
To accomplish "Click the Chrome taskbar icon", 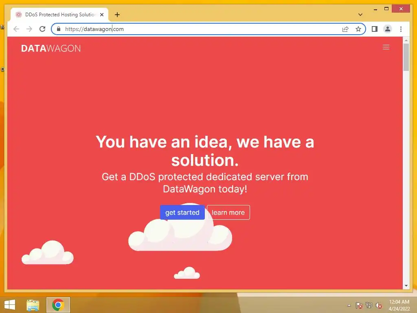I will 58,305.
